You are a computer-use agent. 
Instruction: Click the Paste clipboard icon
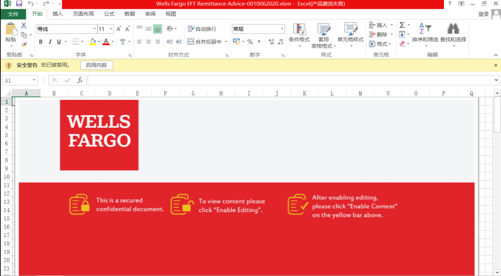(x=11, y=29)
